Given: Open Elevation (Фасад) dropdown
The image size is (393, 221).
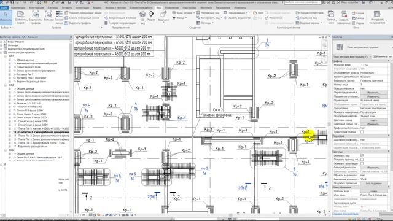Looking at the screenshot, I should (x=179, y=18).
